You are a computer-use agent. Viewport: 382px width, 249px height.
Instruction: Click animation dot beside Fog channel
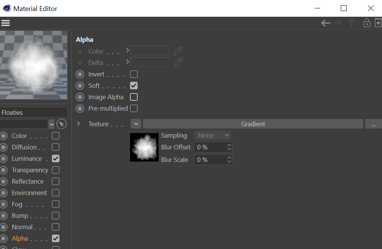[3, 204]
